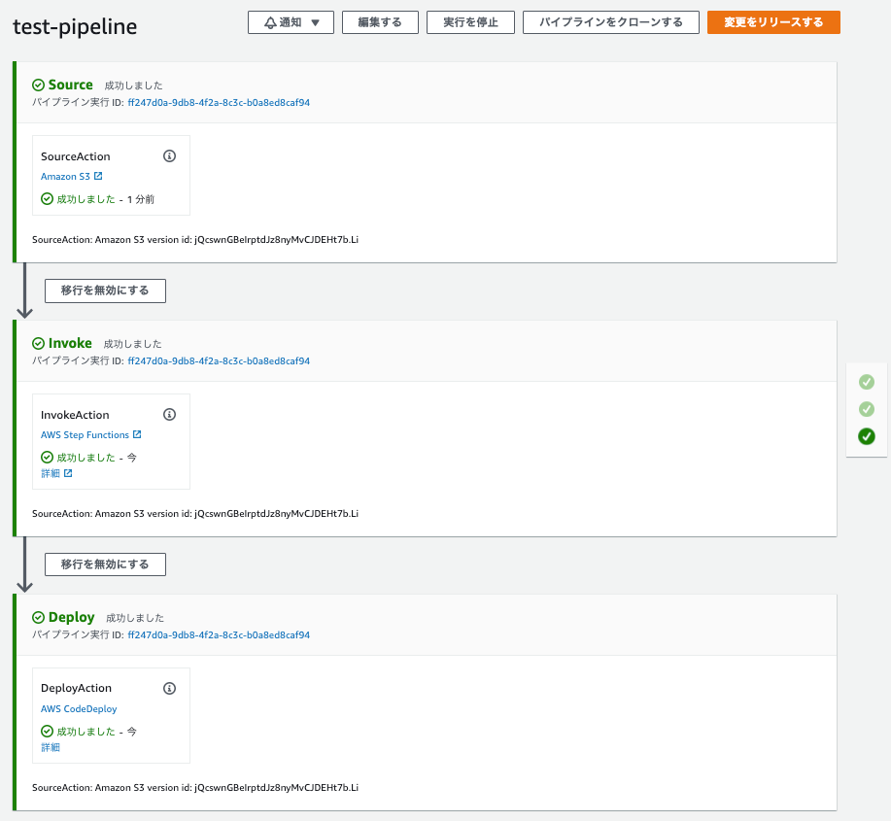Open the AWS CodeDeploy link in DeployAction
This screenshot has height=821, width=891.
(x=79, y=708)
